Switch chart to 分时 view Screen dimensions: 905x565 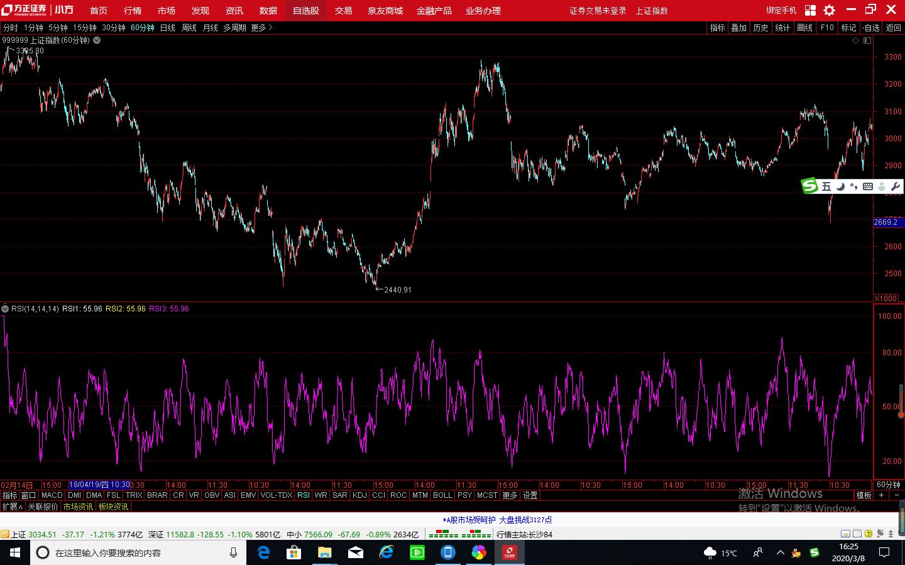click(x=11, y=28)
